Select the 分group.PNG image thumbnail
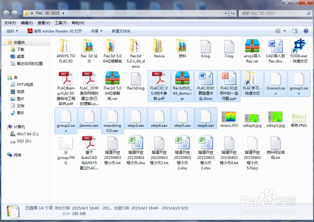The width and height of the screenshot is (314, 222). tap(66, 143)
